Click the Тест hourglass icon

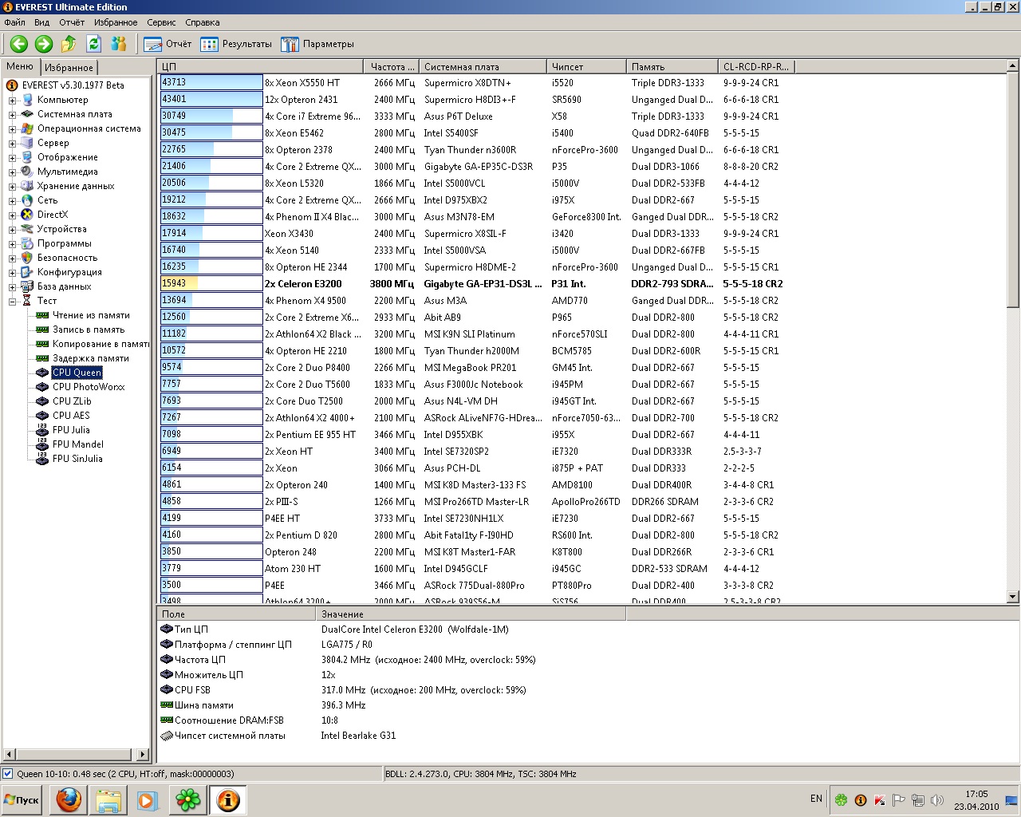27,301
